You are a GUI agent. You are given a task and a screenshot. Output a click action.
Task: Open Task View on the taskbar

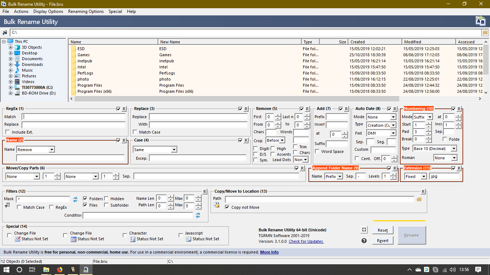click(32, 270)
